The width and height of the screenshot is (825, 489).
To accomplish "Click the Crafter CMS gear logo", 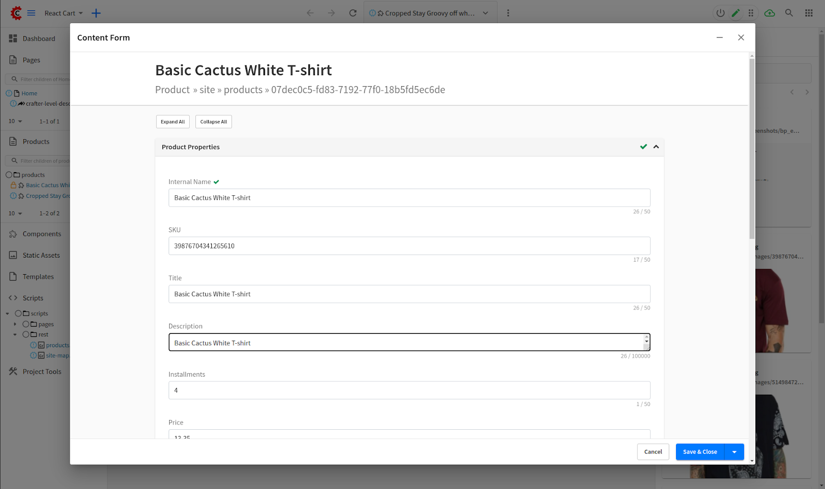I will pyautogui.click(x=16, y=13).
